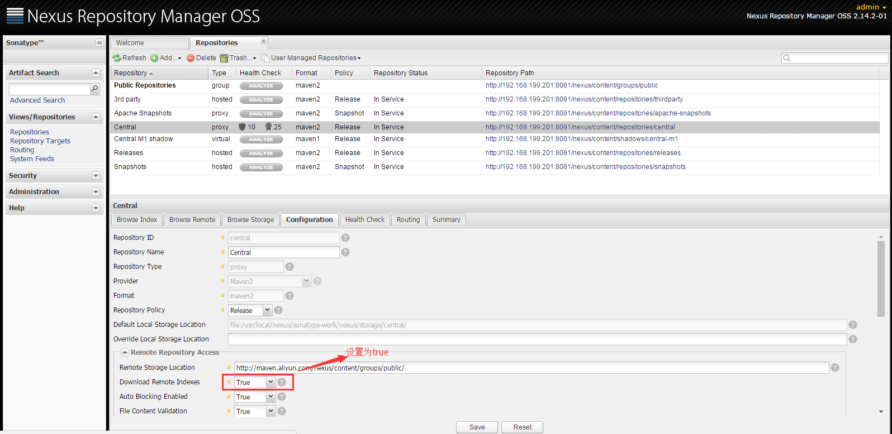Click Central security shield icon
Viewport: 892px width, 434px height.
[x=242, y=127]
